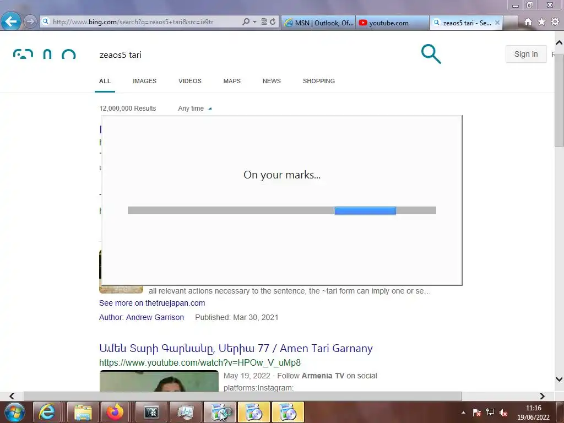Screen dimensions: 564x423
Task: Open See more on thetruejapan.com link
Action: 152,303
